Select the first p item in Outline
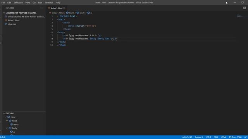The image size is (248, 139). 14,132
